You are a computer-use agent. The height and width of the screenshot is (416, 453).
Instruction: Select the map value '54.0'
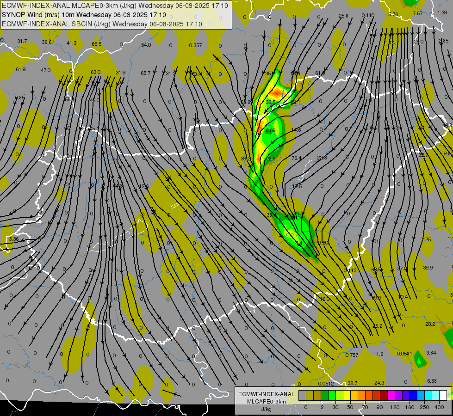click(x=146, y=45)
